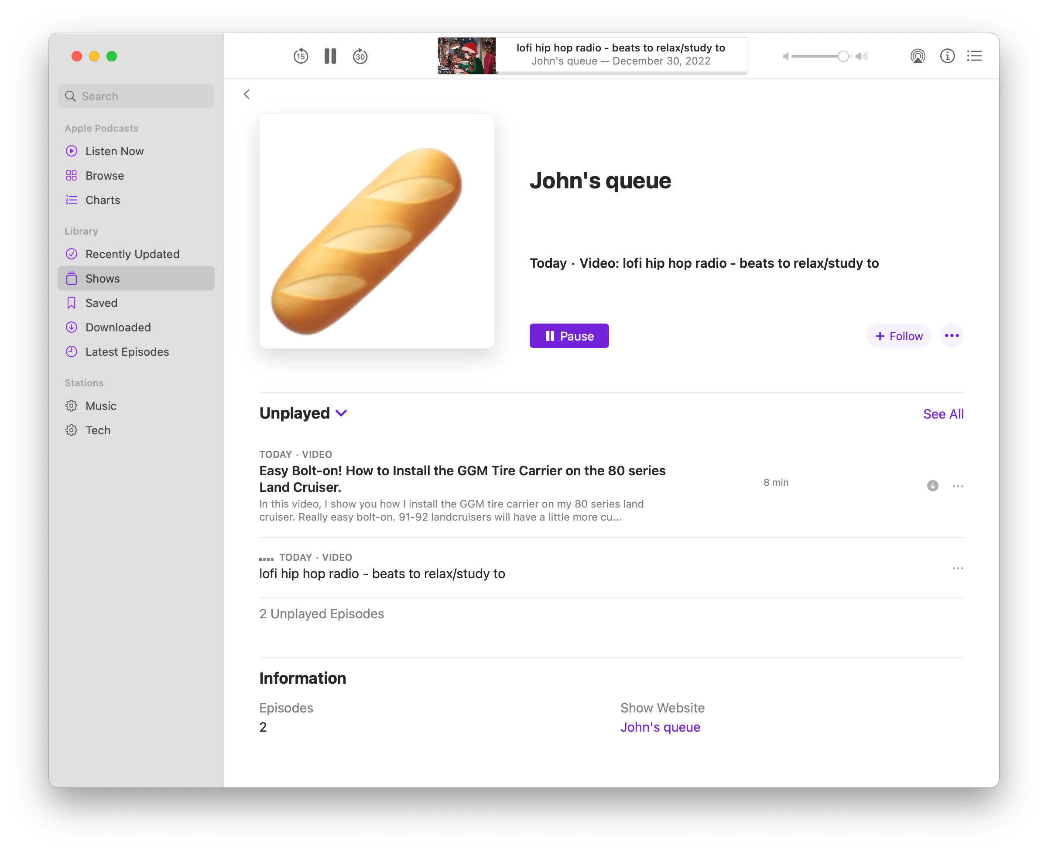This screenshot has height=852, width=1048.
Task: Expand the Unplayed episodes dropdown
Action: pyautogui.click(x=341, y=413)
